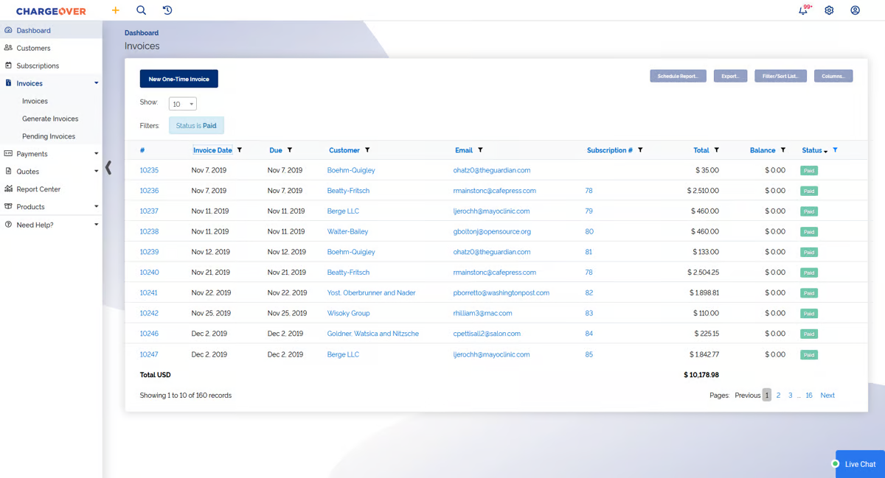Open the settings gear icon
885x478 pixels.
click(x=829, y=10)
